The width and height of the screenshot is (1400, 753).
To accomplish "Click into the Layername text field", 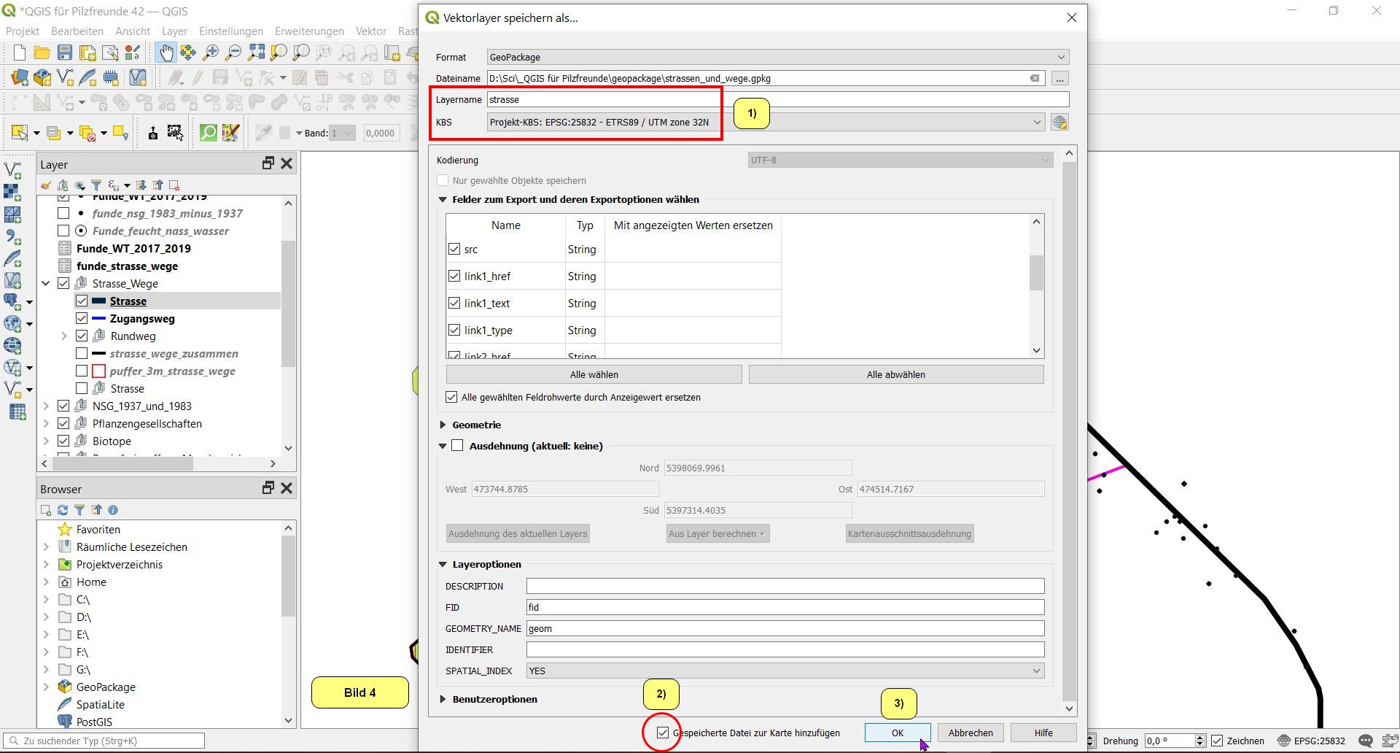I will coord(777,99).
